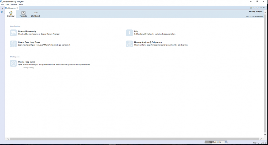Click the Memory Analyzer title text
This screenshot has width=268, height=145.
pyautogui.click(x=255, y=11)
